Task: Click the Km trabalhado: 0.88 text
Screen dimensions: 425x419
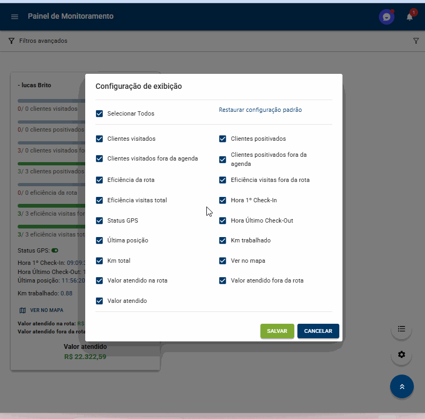Action: coord(45,293)
